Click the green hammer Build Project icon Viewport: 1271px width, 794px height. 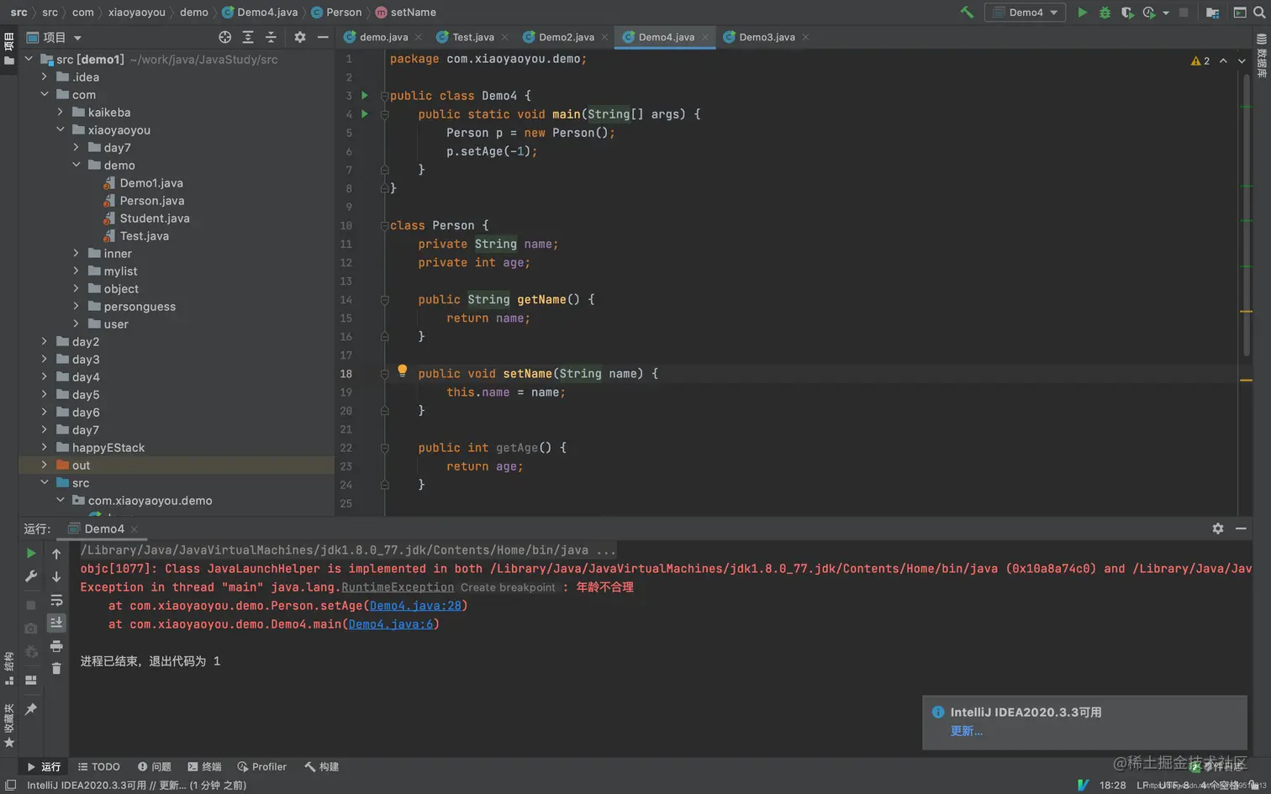click(967, 13)
